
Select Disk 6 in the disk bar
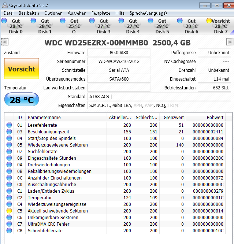(x=192, y=26)
